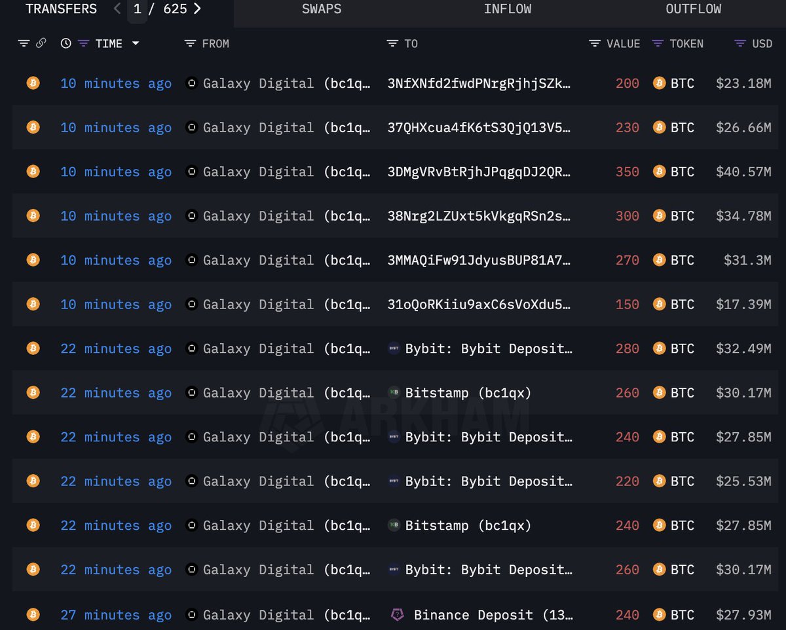The height and width of the screenshot is (630, 786).
Task: Go to previous transfers page arrow
Action: tap(117, 9)
